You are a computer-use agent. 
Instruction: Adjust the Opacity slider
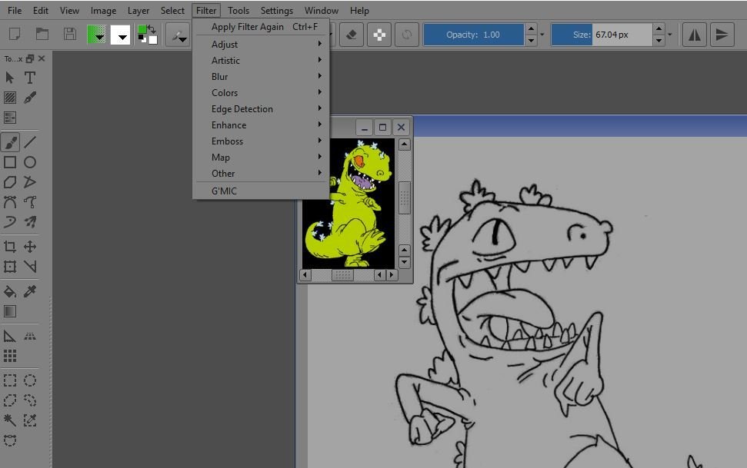coord(474,35)
